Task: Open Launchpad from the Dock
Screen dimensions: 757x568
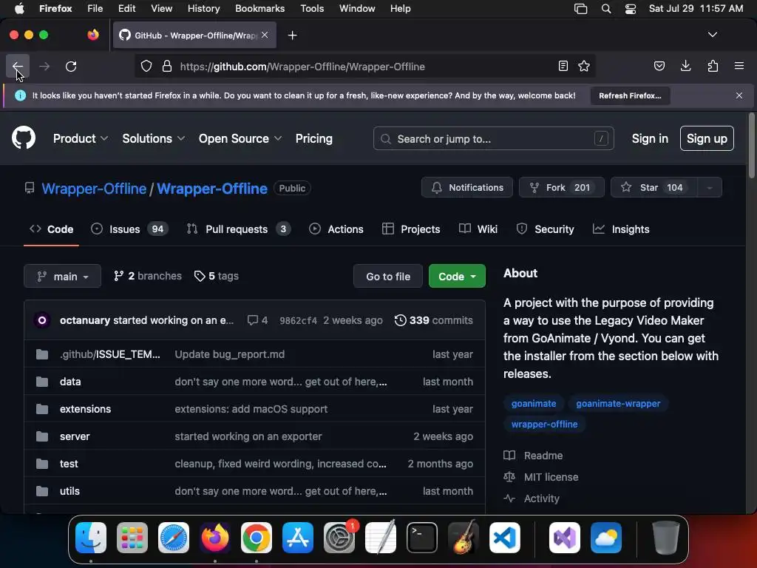Action: [132, 538]
